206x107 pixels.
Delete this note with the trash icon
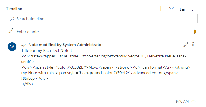tap(193, 45)
